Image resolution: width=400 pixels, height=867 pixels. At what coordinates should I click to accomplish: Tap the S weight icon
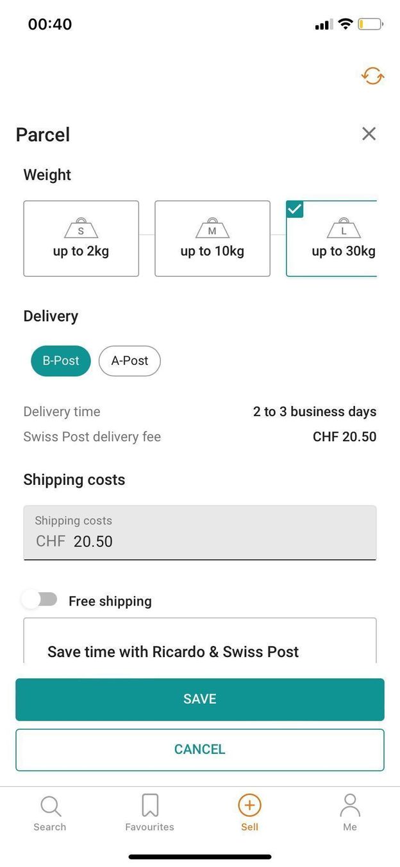point(81,229)
